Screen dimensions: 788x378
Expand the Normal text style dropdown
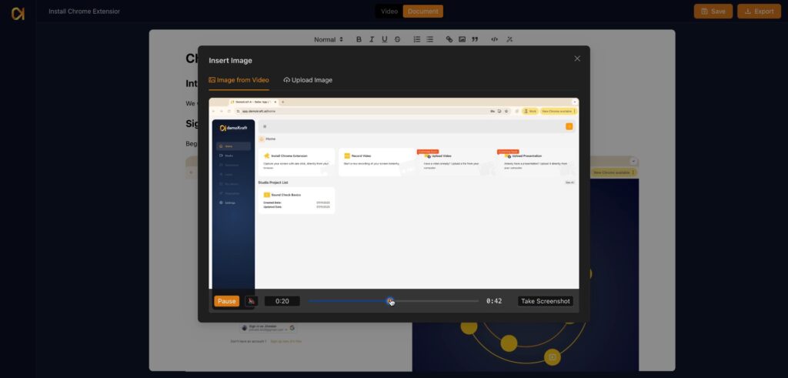click(329, 39)
